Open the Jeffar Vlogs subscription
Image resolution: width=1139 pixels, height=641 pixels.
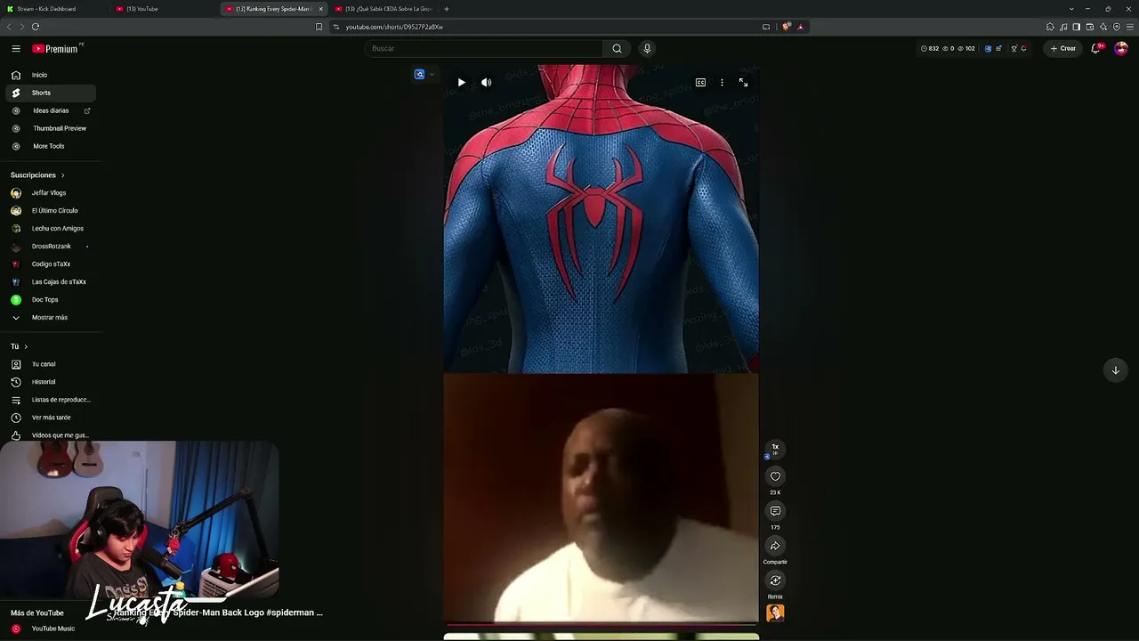51,193
